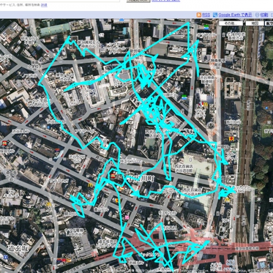Click the orange RSS feed icon
Screen dimensions: 273x273
tap(199, 15)
